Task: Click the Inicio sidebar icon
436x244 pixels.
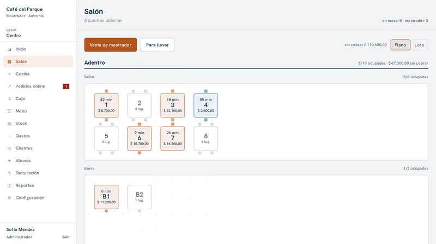Action: 9,49
